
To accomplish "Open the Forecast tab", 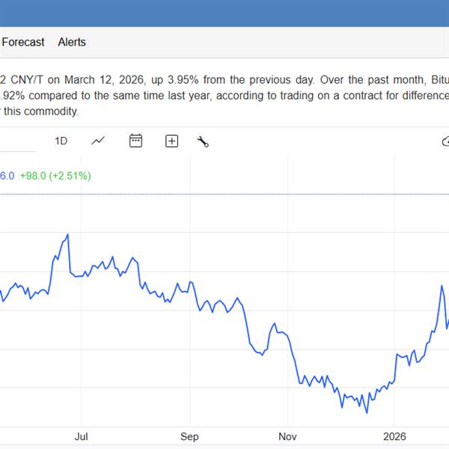I will pos(23,43).
